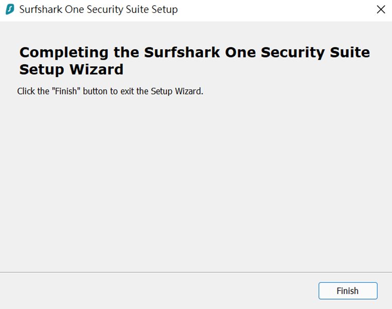Click the Surfshark logo in title bar

coord(10,9)
